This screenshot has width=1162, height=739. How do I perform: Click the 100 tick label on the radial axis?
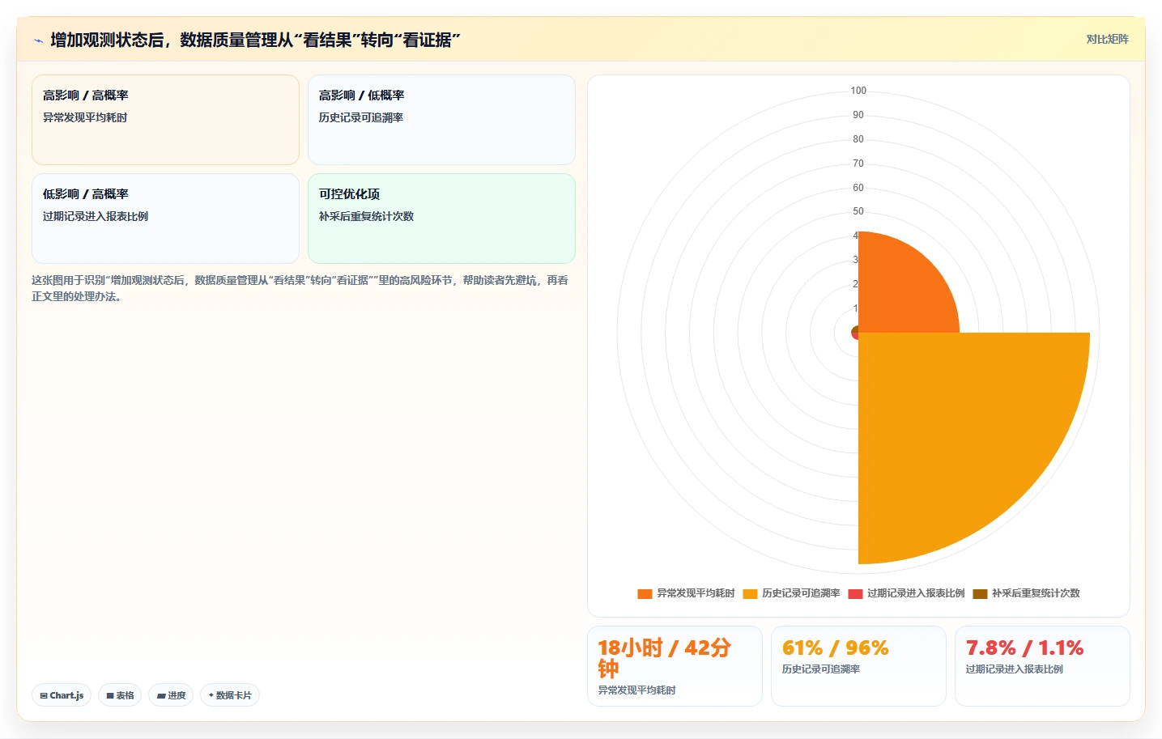858,91
